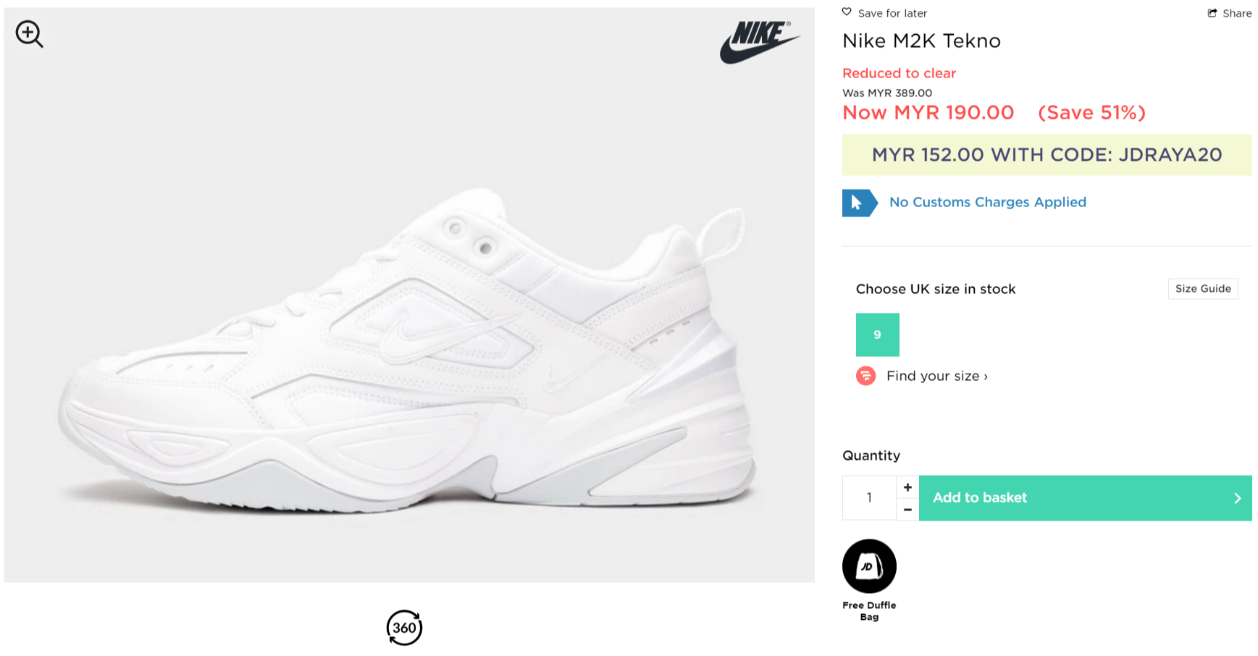This screenshot has height=656, width=1258.
Task: Decrease quantity with the minus button
Action: point(907,510)
